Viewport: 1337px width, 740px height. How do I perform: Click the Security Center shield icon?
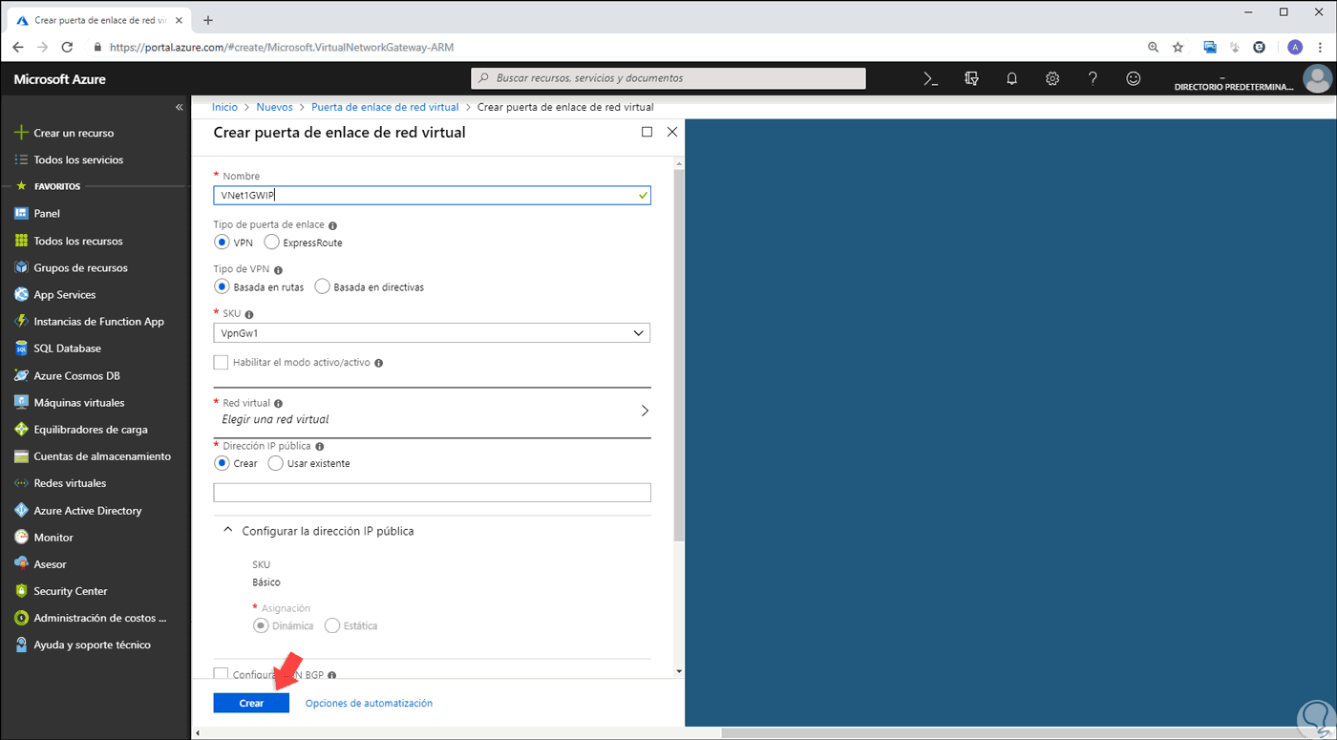click(x=21, y=591)
